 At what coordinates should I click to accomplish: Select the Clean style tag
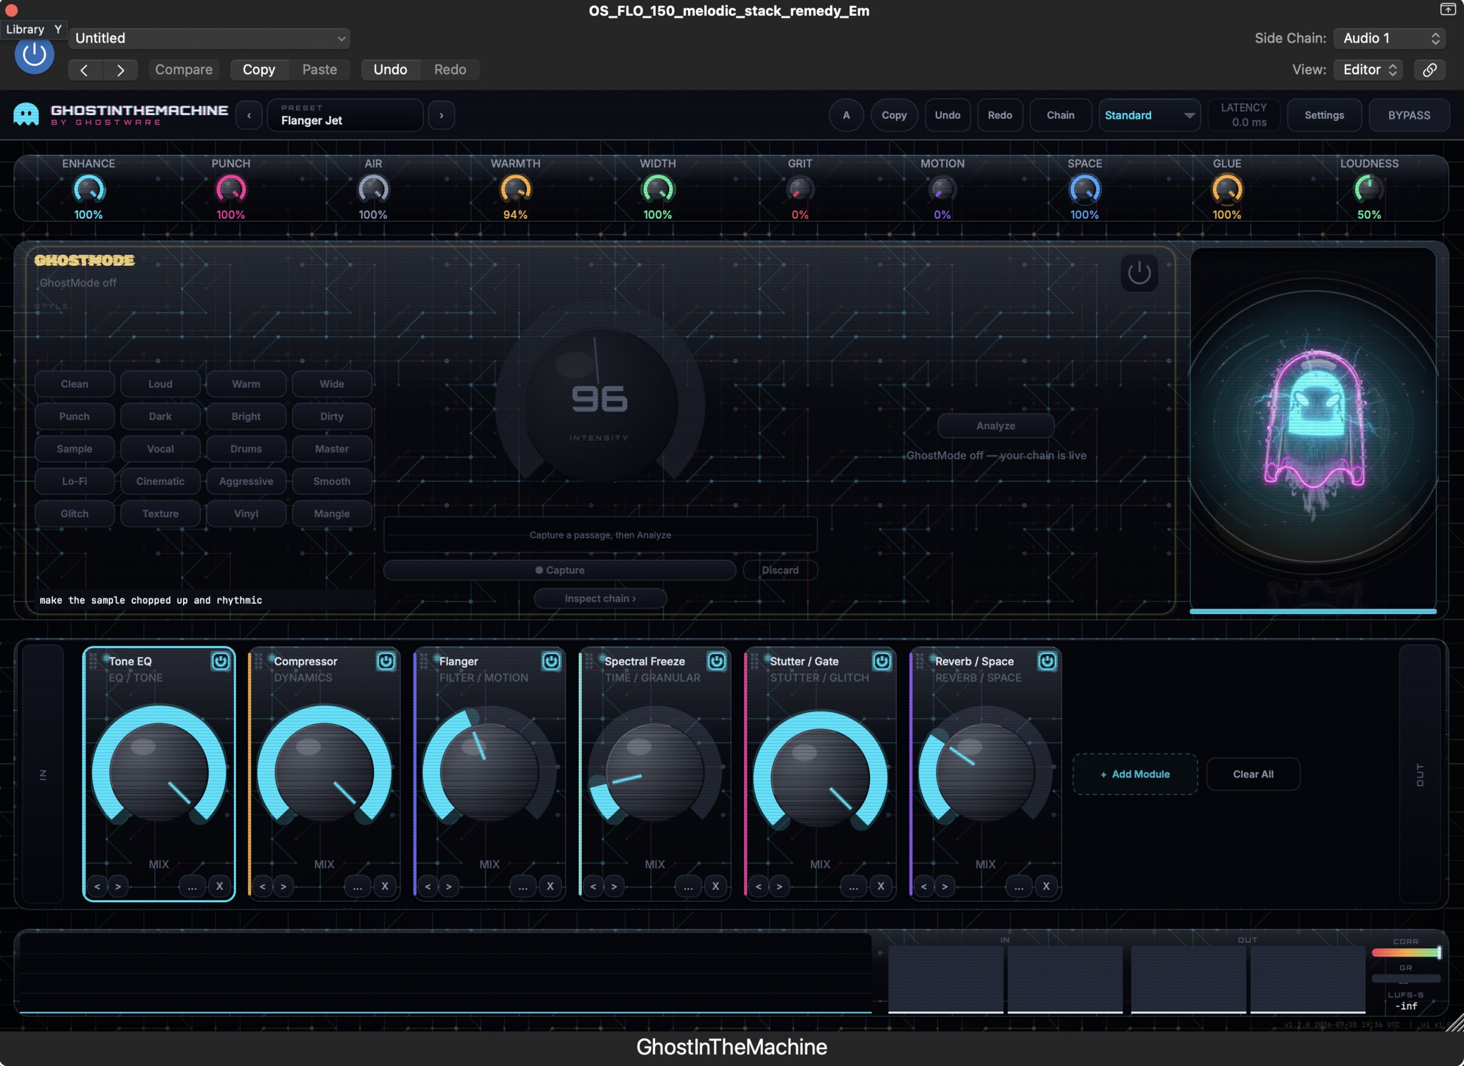point(75,384)
